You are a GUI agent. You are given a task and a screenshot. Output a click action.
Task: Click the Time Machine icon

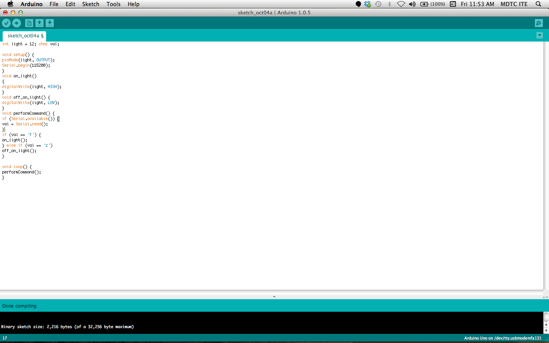click(378, 4)
